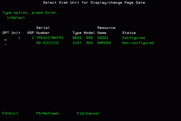The width and height of the screenshot is (181, 121).
Task: Click the Type column header
Action: point(77,33)
